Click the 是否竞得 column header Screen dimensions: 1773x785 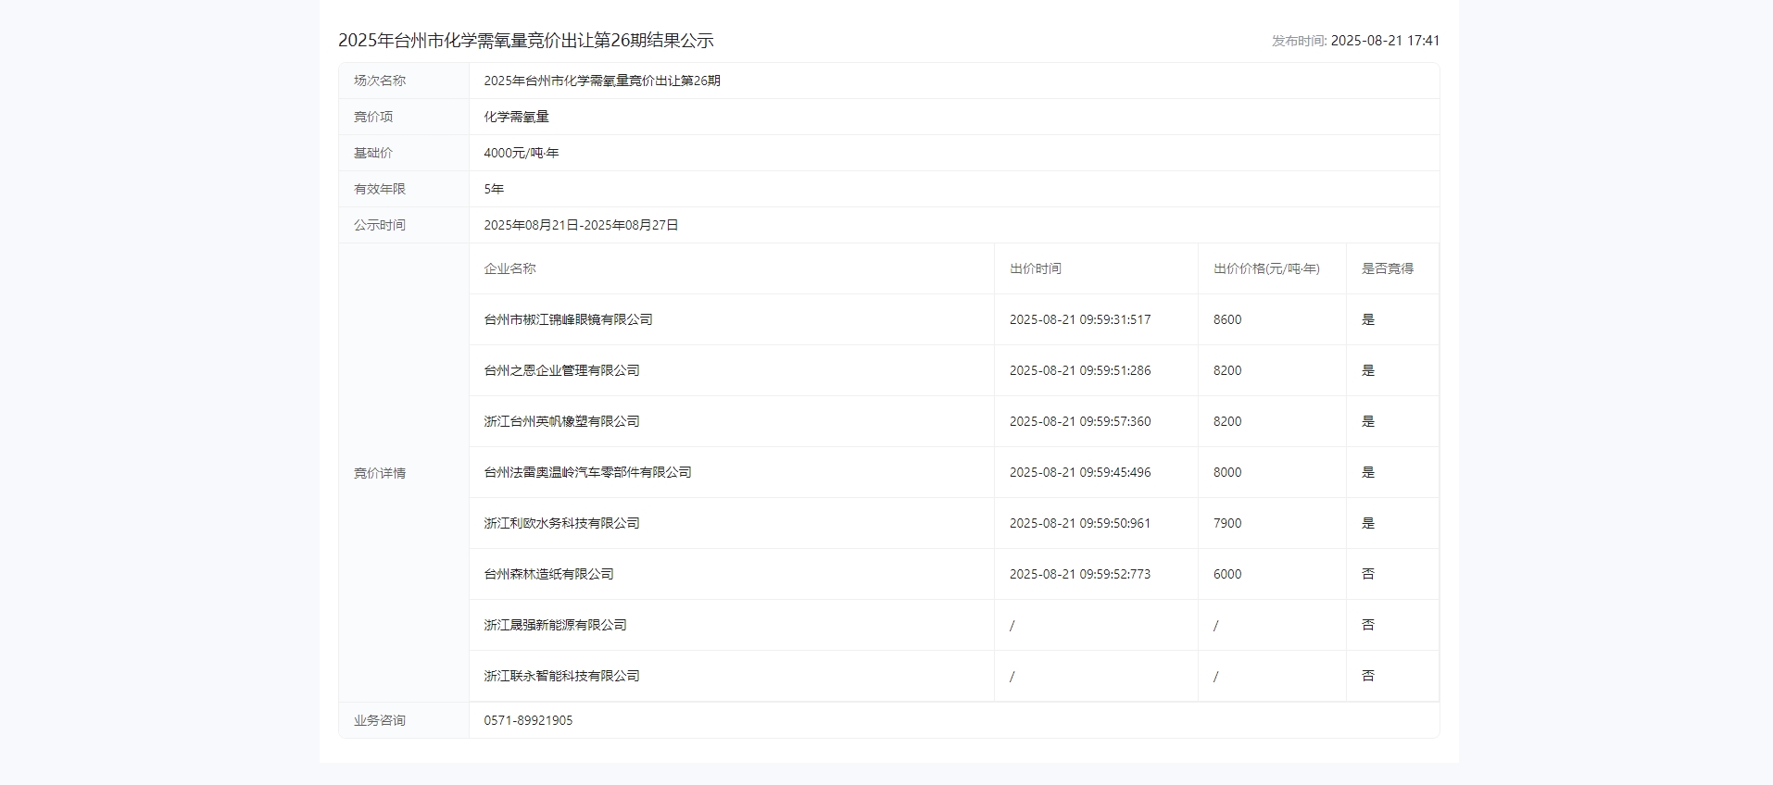point(1387,268)
